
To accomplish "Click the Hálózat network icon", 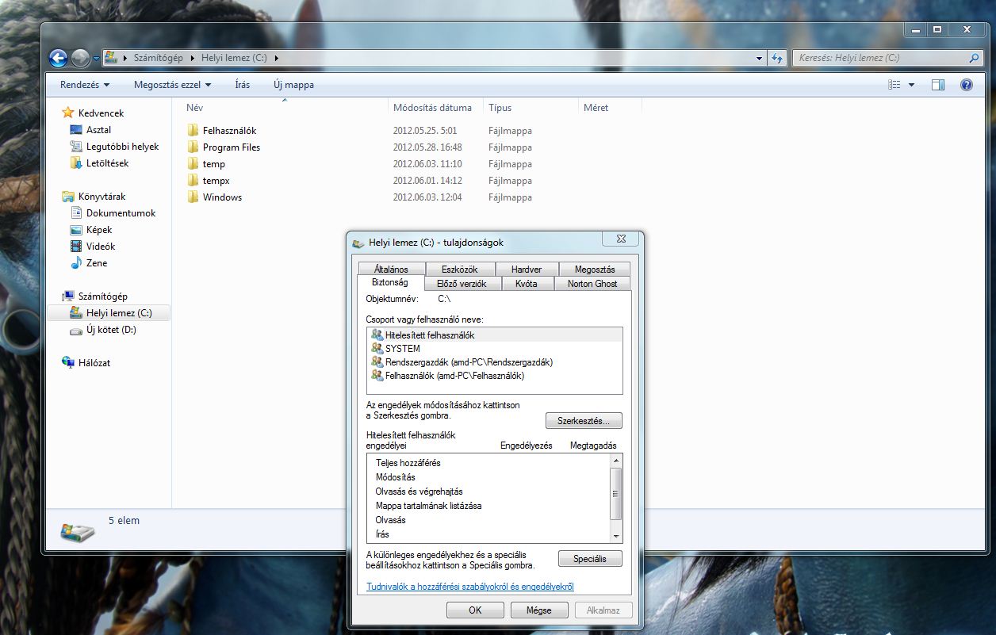I will (x=68, y=363).
